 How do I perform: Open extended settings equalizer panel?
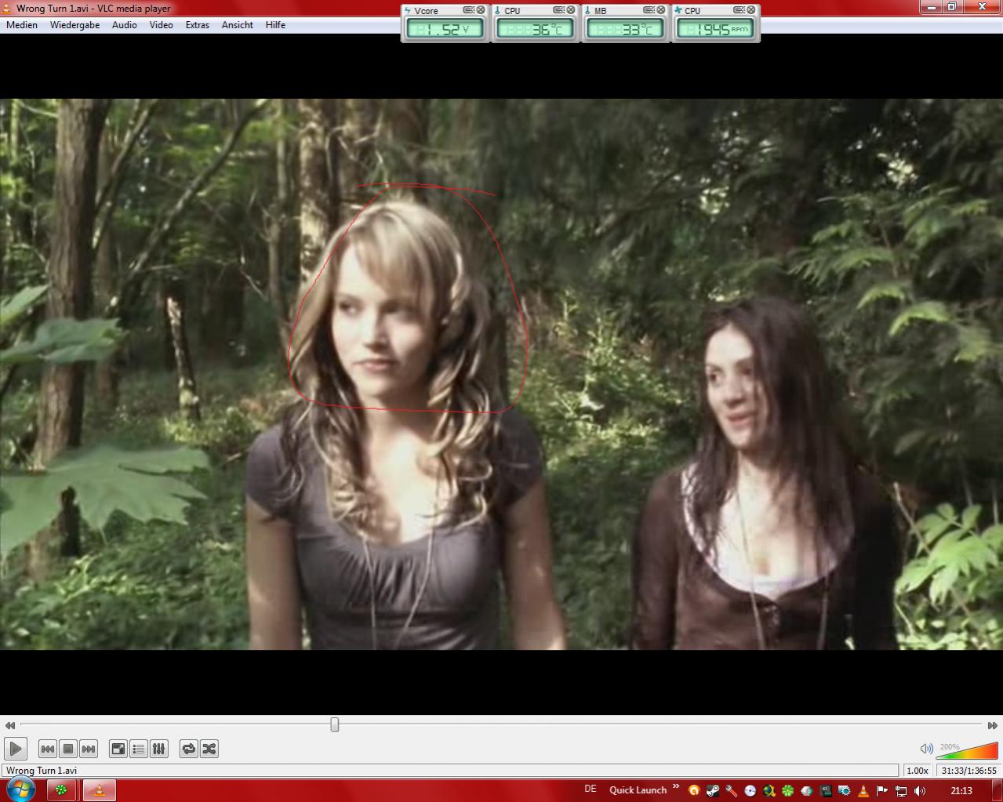pos(159,749)
